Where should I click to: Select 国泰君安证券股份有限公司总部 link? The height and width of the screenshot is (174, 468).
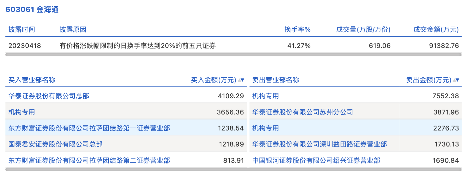click(55, 144)
